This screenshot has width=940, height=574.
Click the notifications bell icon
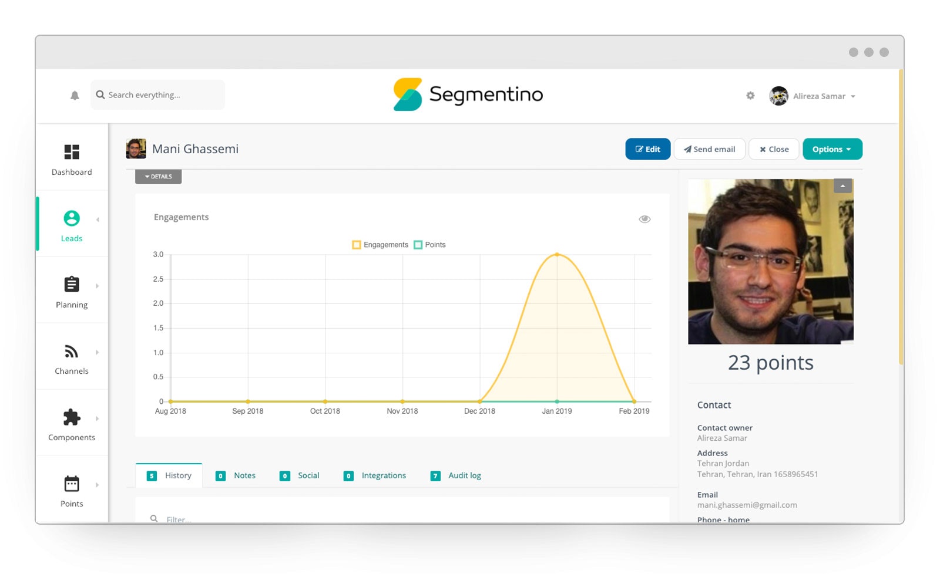[x=74, y=94]
